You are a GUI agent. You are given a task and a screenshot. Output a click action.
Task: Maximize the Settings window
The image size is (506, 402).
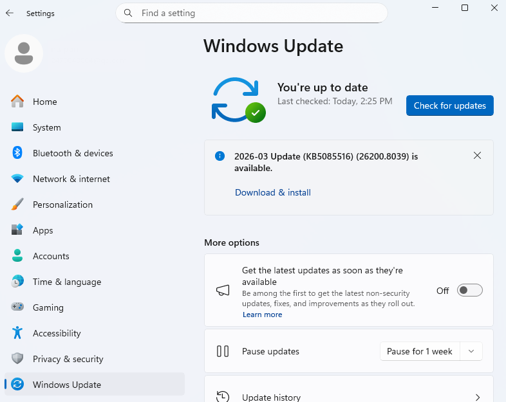point(465,8)
